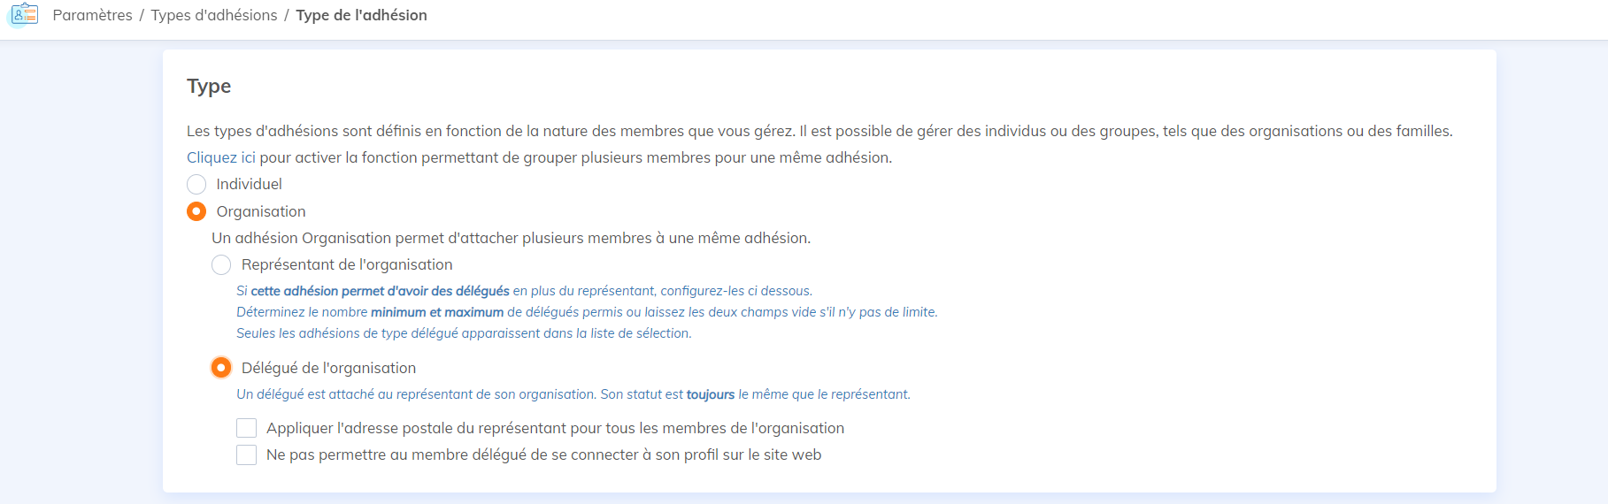This screenshot has width=1608, height=504.
Task: Open Types d'adhésions breadcrumb link
Action: (214, 15)
